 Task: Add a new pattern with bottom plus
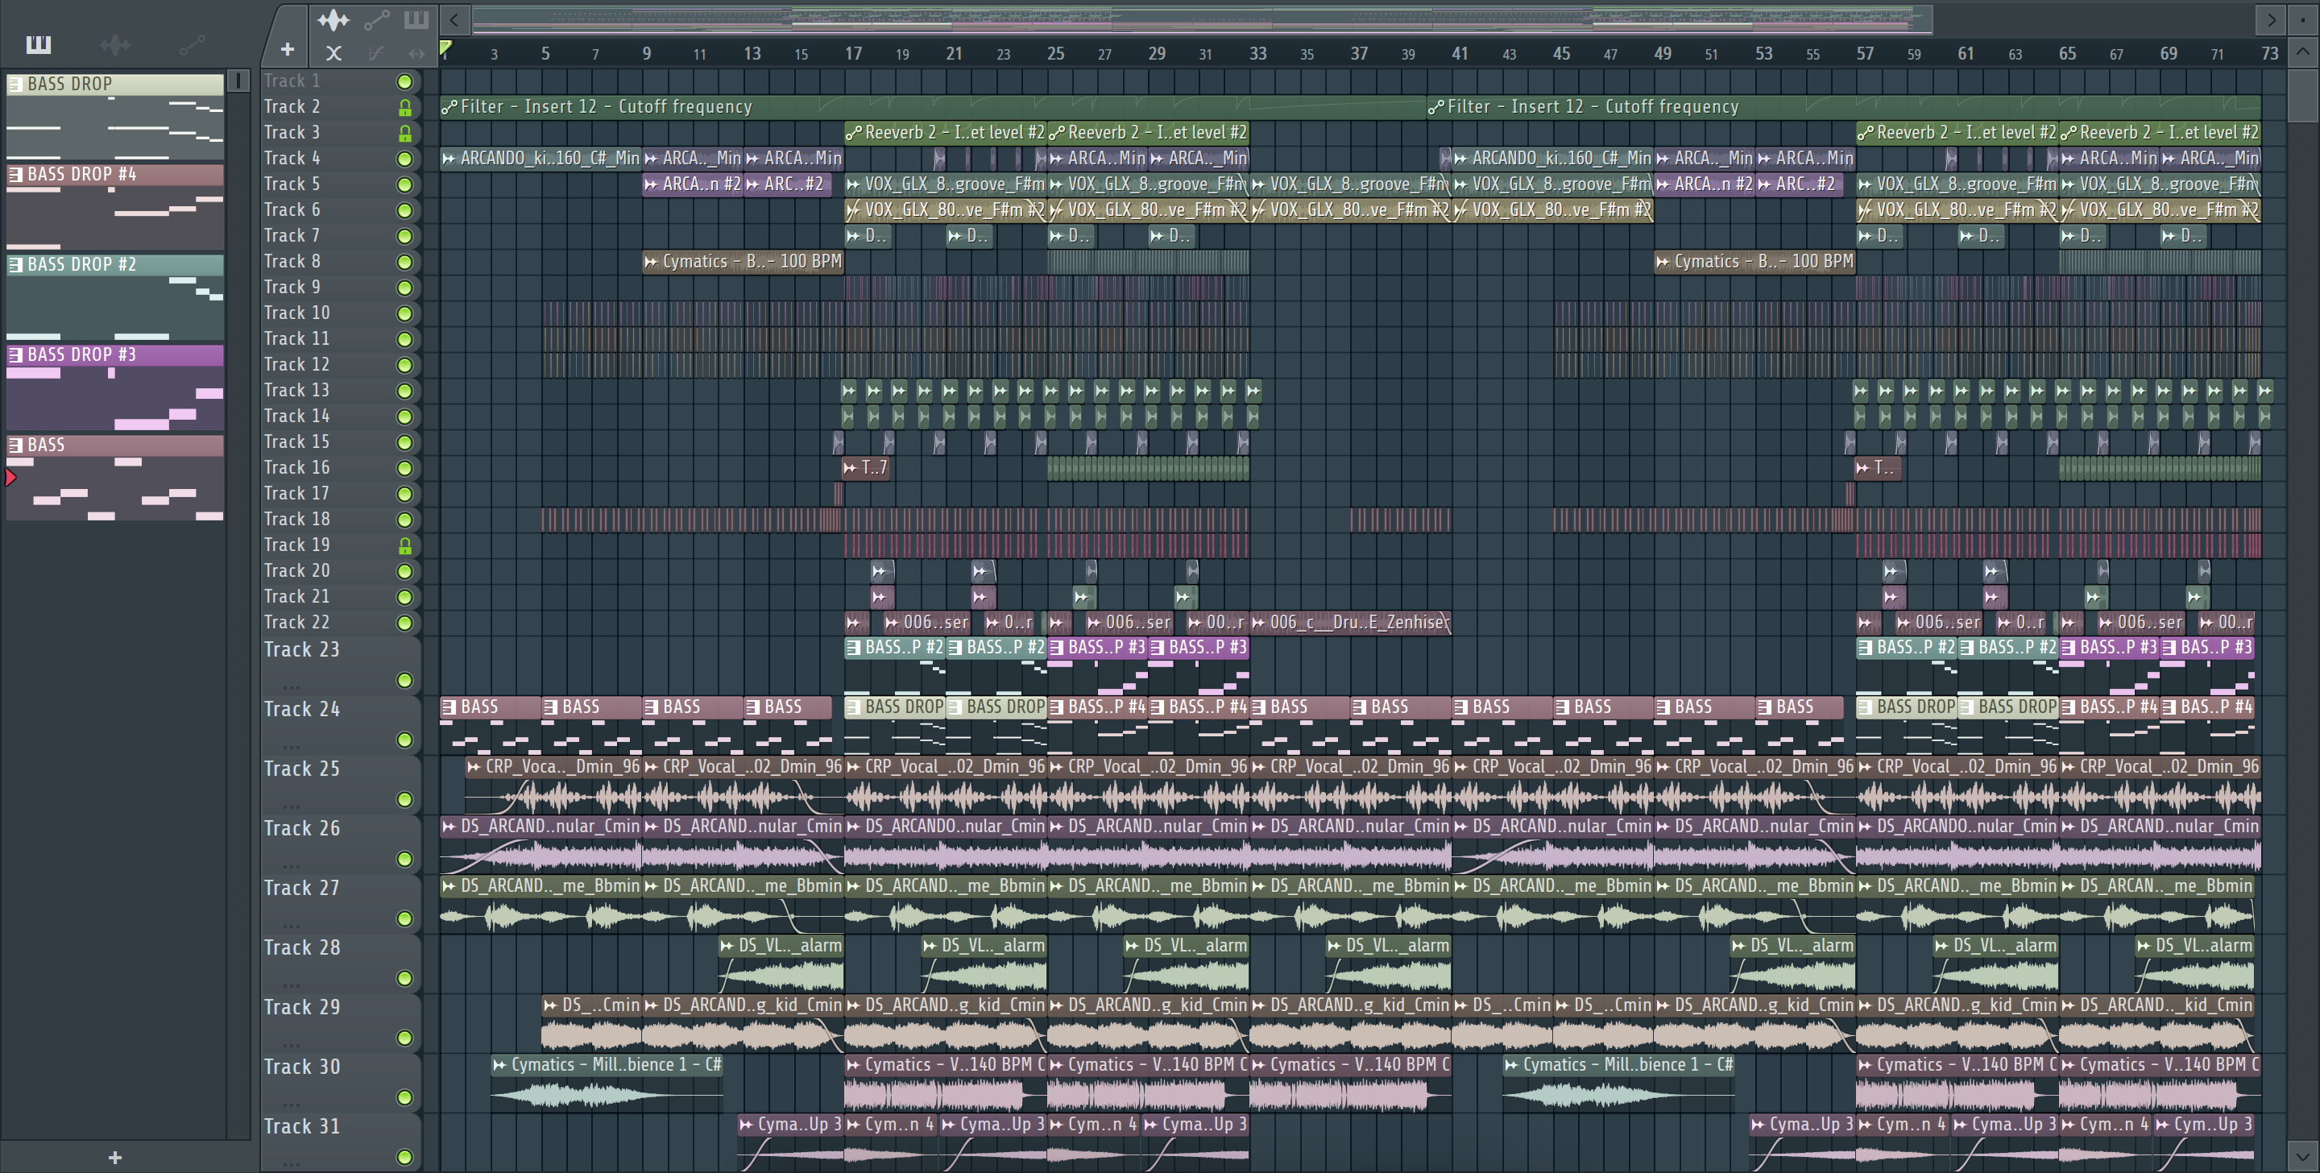tap(114, 1157)
